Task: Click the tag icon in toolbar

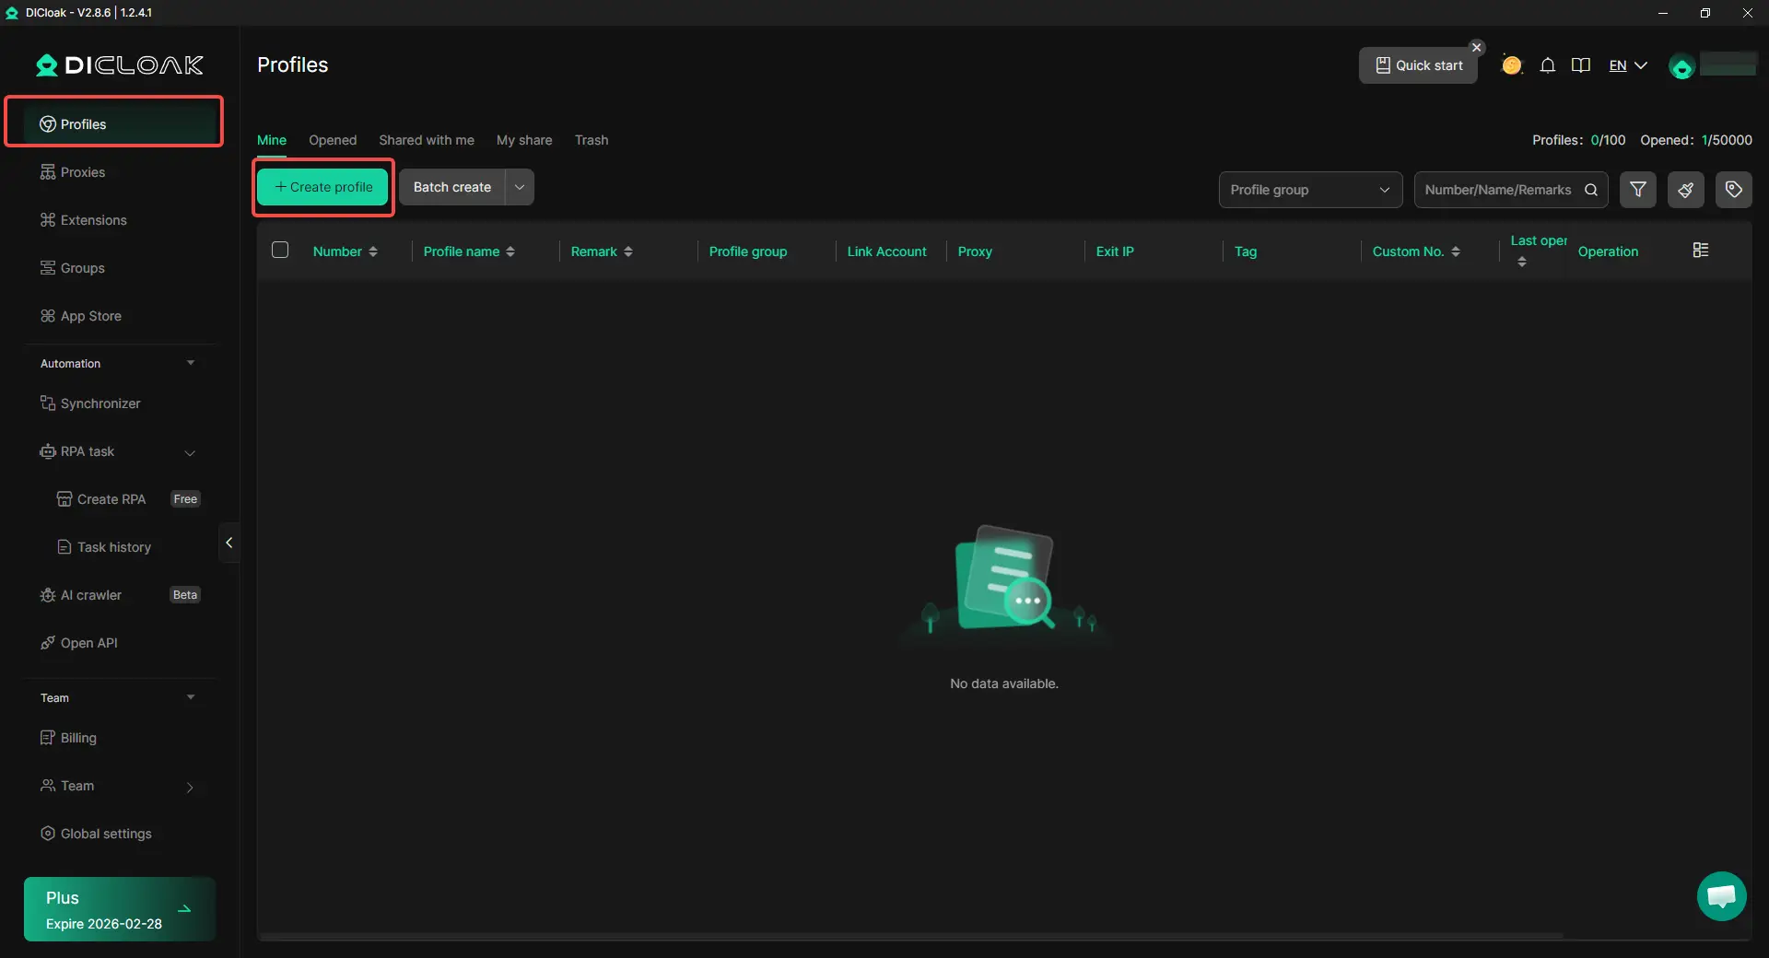Action: (1733, 190)
